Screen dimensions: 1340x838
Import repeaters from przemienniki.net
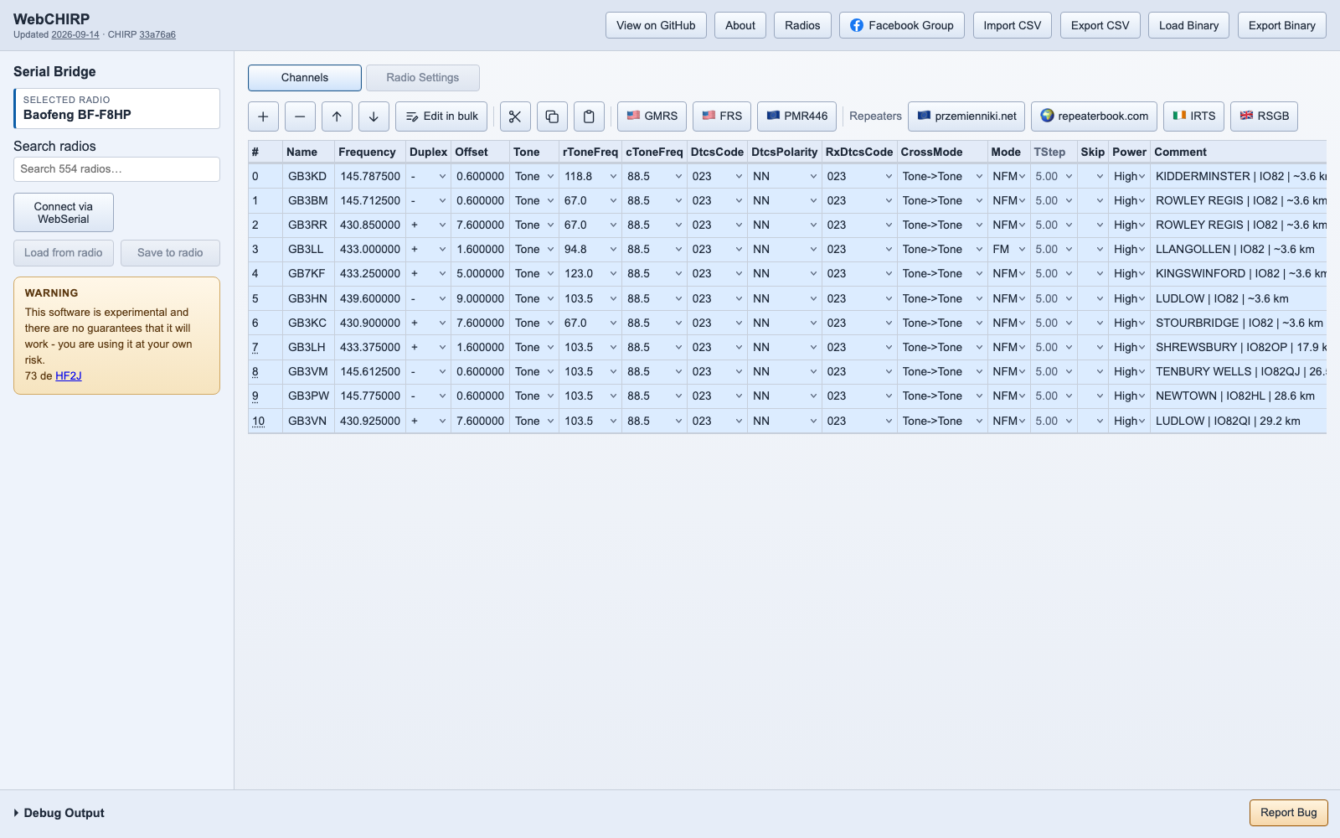click(x=966, y=116)
